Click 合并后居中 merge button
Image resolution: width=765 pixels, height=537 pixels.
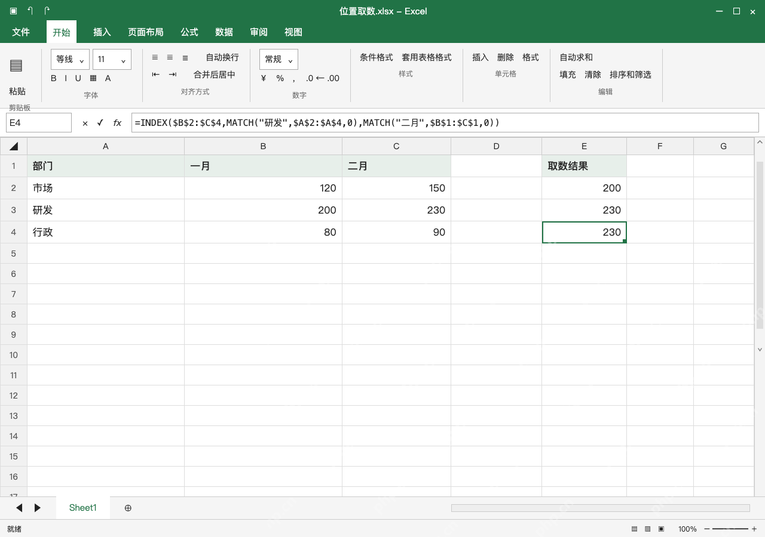coord(215,75)
